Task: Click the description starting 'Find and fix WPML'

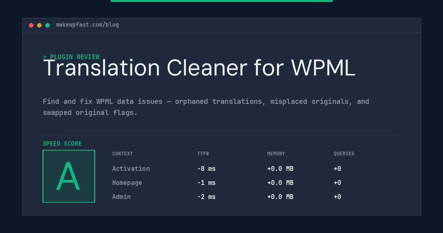Action: (x=206, y=107)
